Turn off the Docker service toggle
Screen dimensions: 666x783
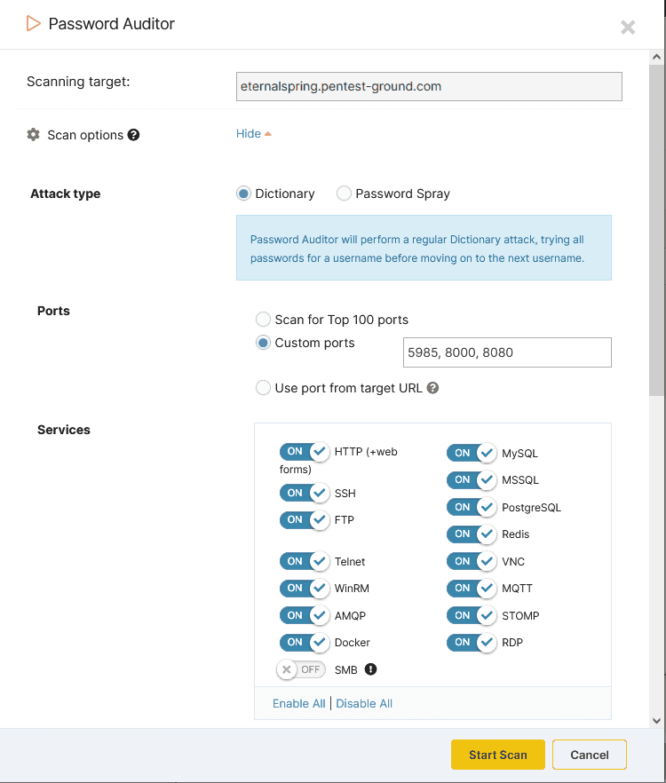tap(305, 642)
